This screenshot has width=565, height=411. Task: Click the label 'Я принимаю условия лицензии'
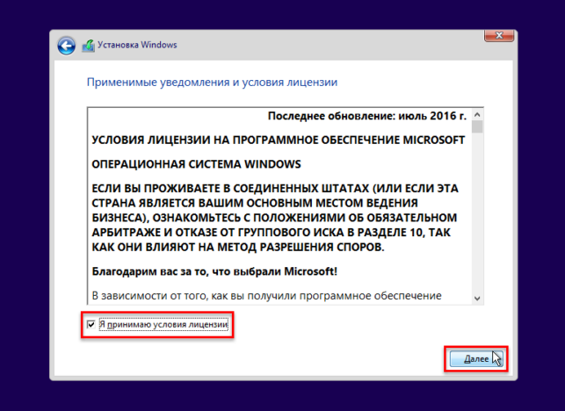coord(163,325)
